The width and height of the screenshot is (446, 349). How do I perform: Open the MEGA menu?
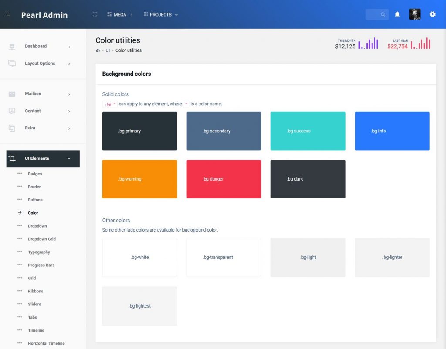[x=117, y=14]
